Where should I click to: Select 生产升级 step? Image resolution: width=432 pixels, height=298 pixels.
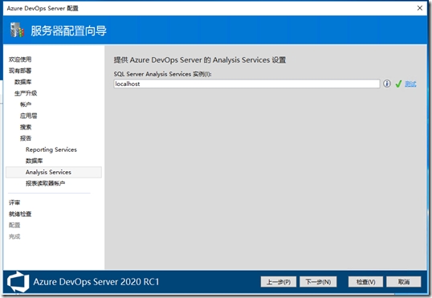[26, 93]
